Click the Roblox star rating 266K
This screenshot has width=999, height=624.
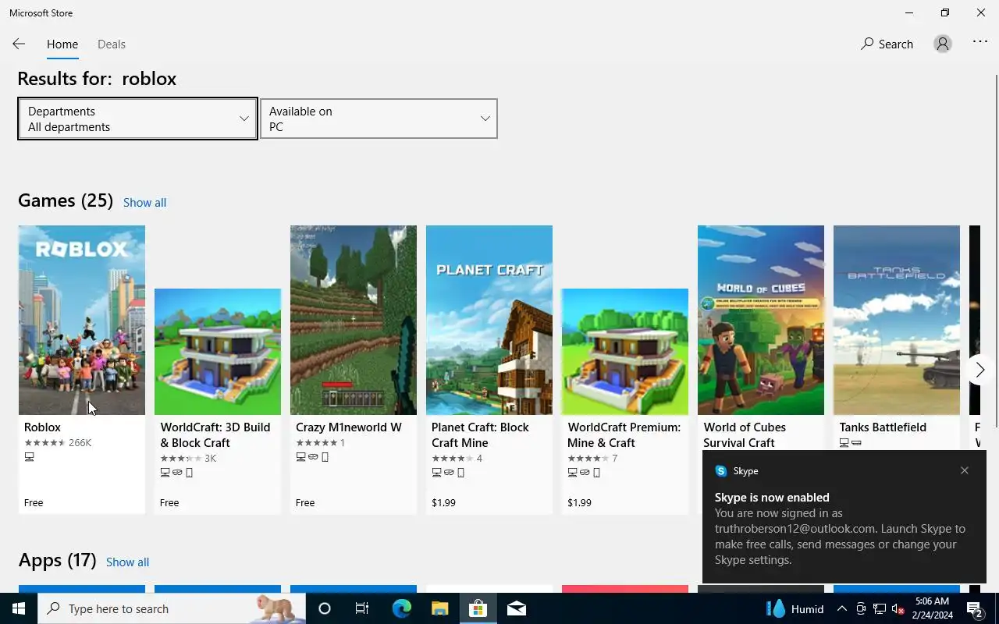click(58, 443)
